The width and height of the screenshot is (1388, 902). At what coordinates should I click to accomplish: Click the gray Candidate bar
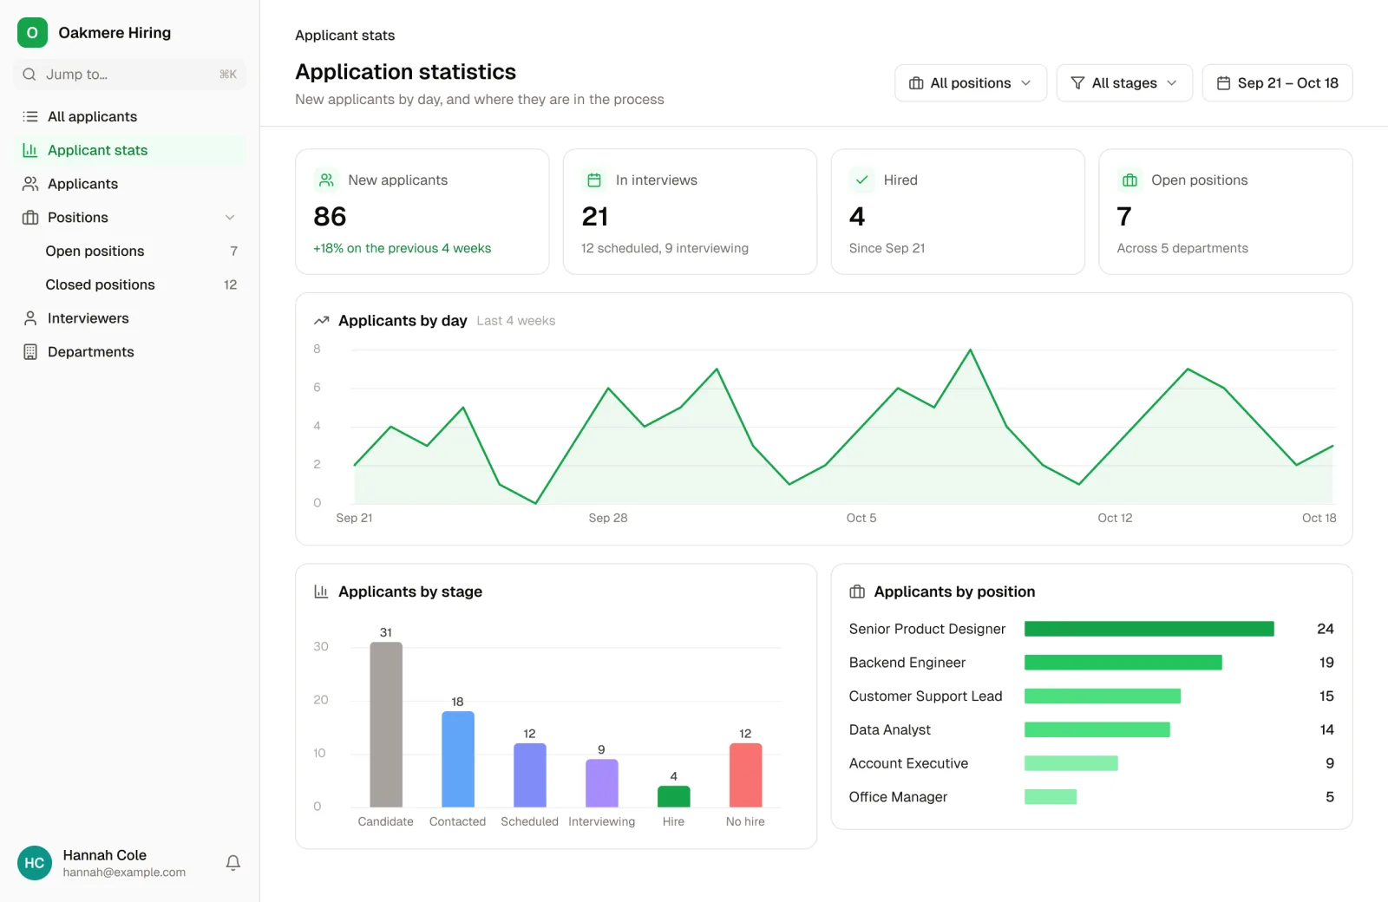pyautogui.click(x=386, y=725)
